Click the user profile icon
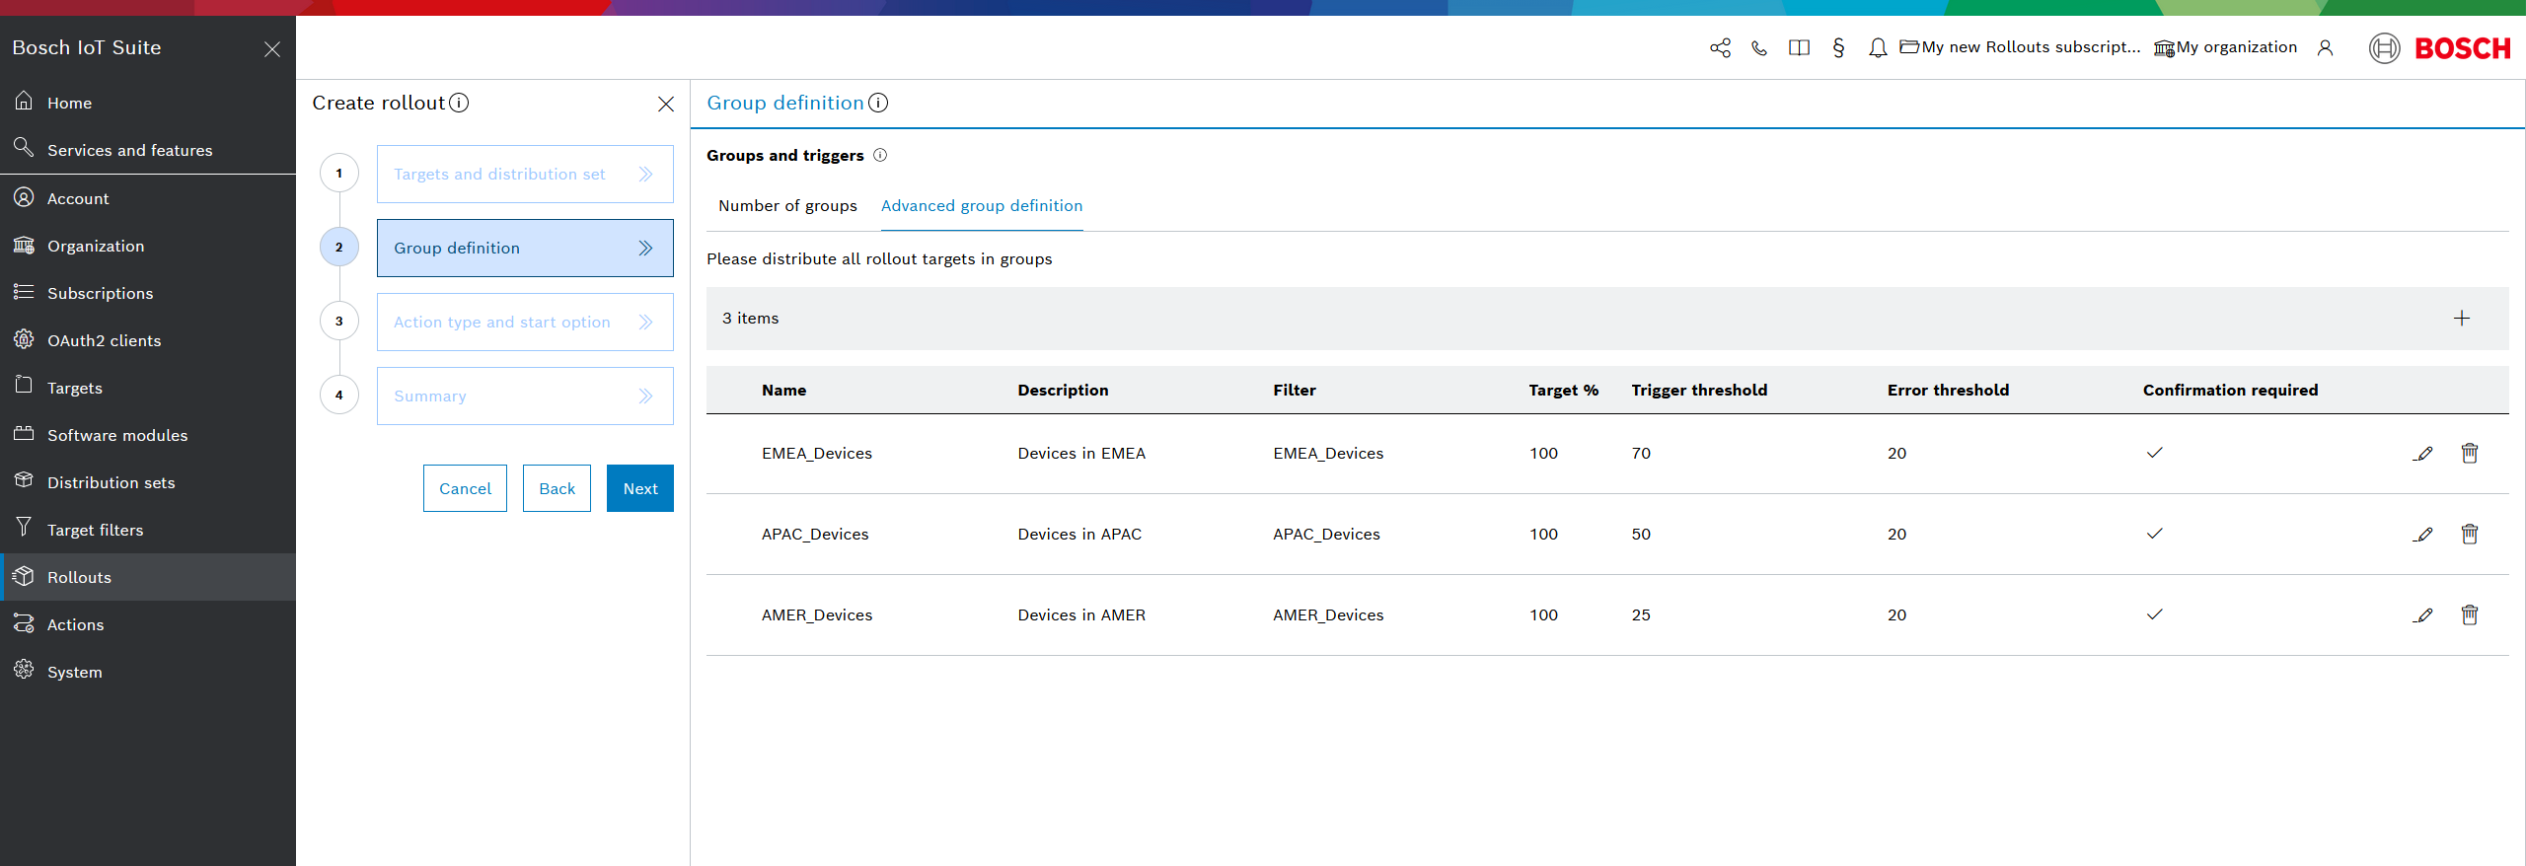Image resolution: width=2526 pixels, height=866 pixels. pos(2325,48)
